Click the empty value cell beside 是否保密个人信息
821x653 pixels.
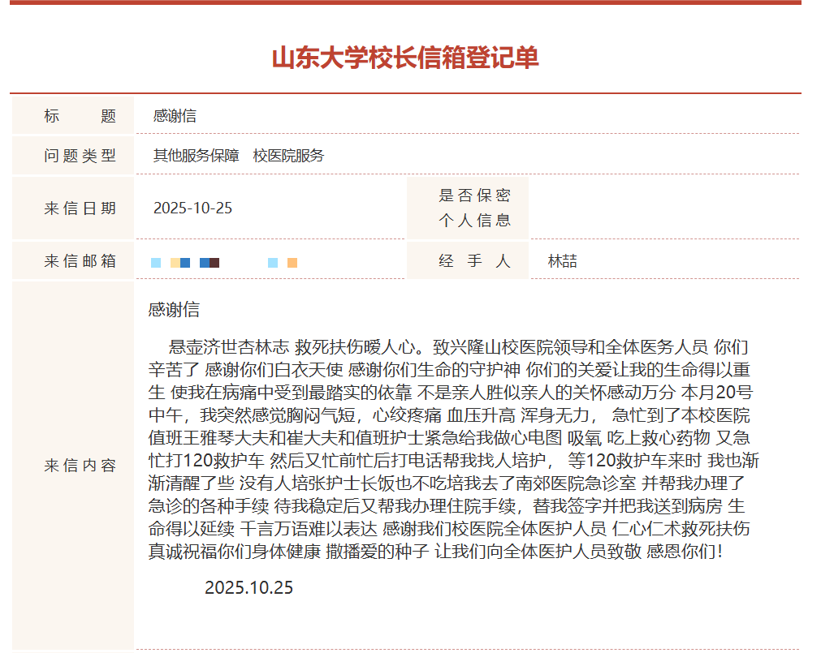662,208
